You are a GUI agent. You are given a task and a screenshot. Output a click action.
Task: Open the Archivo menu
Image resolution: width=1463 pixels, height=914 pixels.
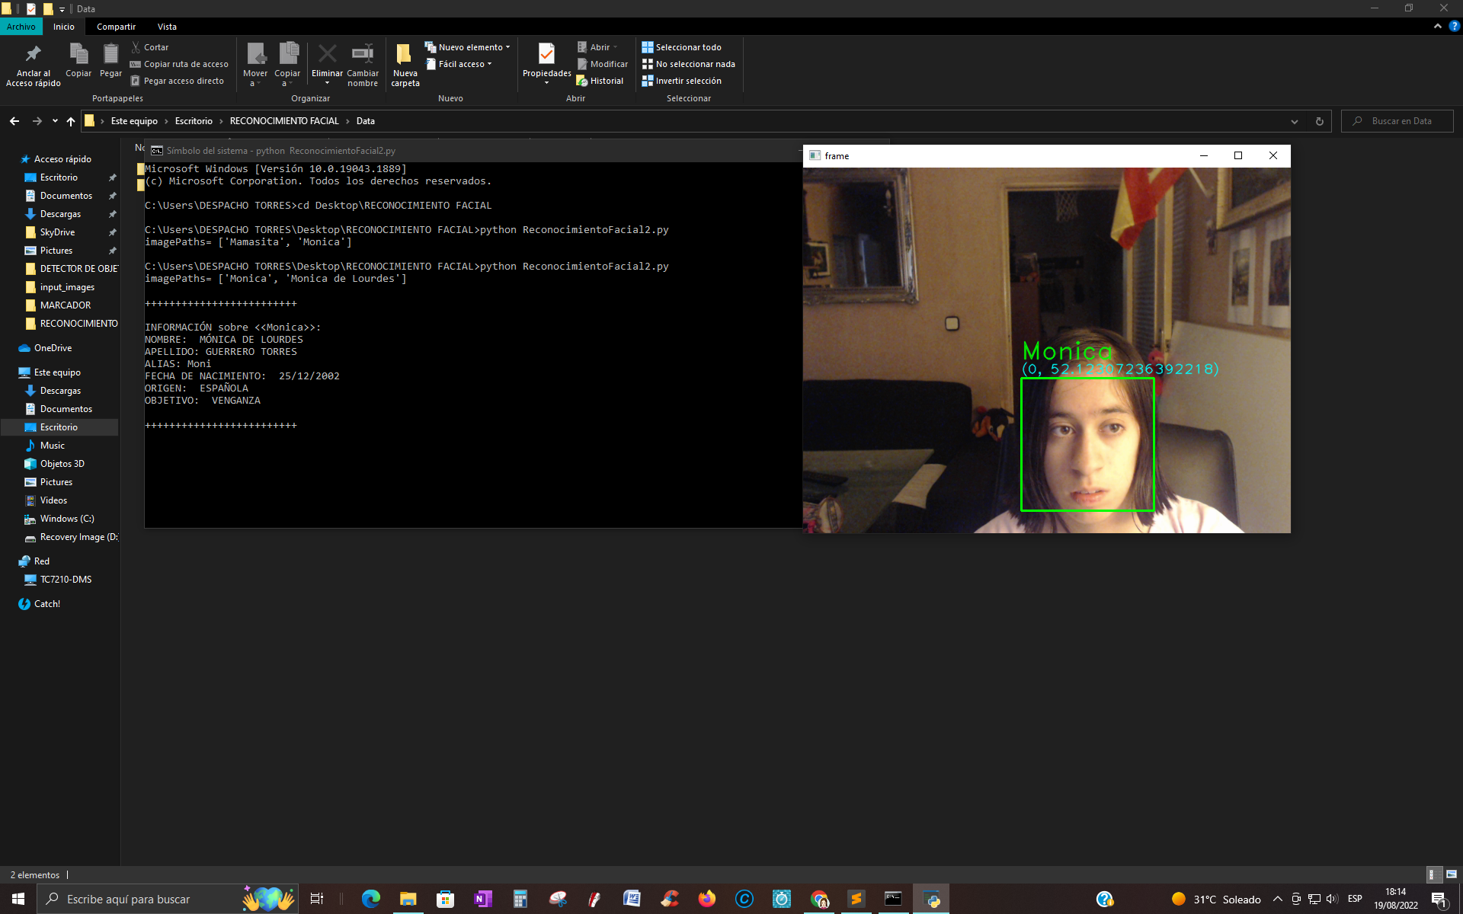click(x=21, y=27)
